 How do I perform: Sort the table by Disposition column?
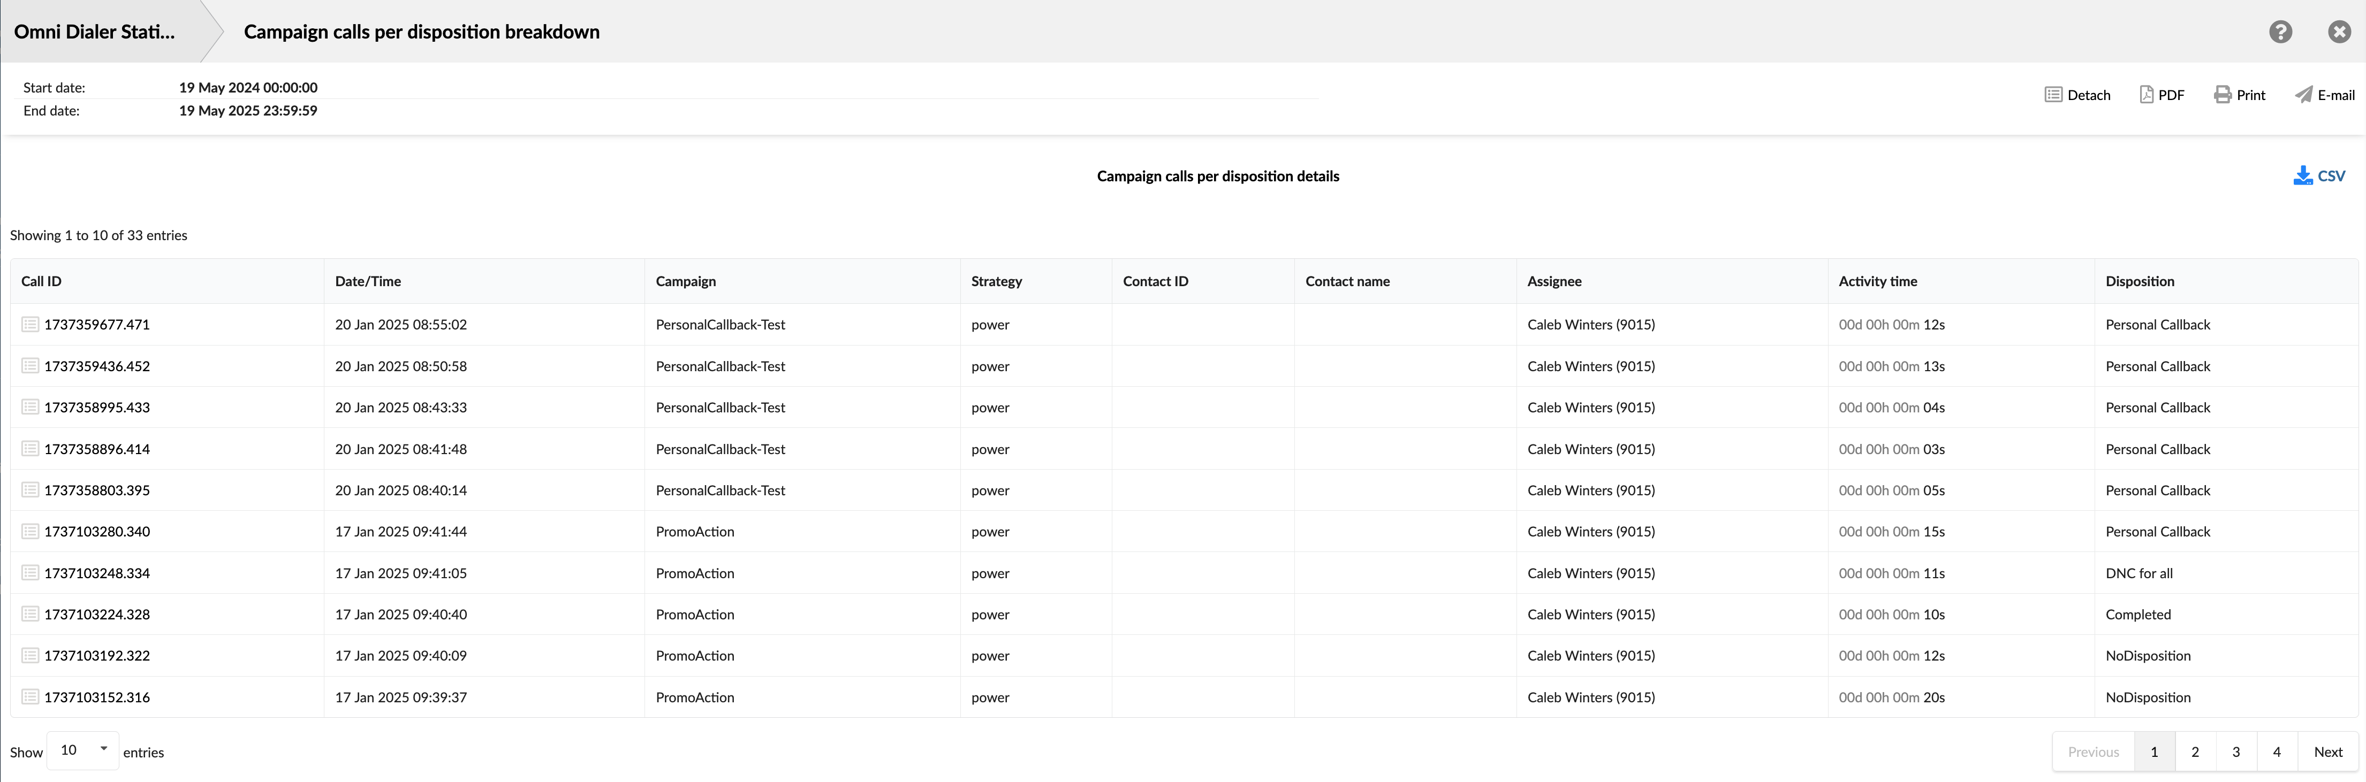(x=2140, y=281)
